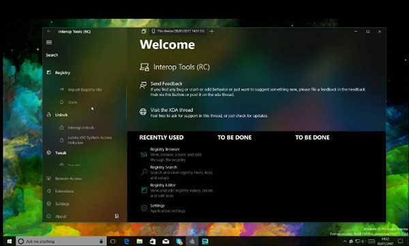Image resolution: width=409 pixels, height=246 pixels.
Task: Launch Microsoft Edge from the taskbar
Action: [x=127, y=241]
